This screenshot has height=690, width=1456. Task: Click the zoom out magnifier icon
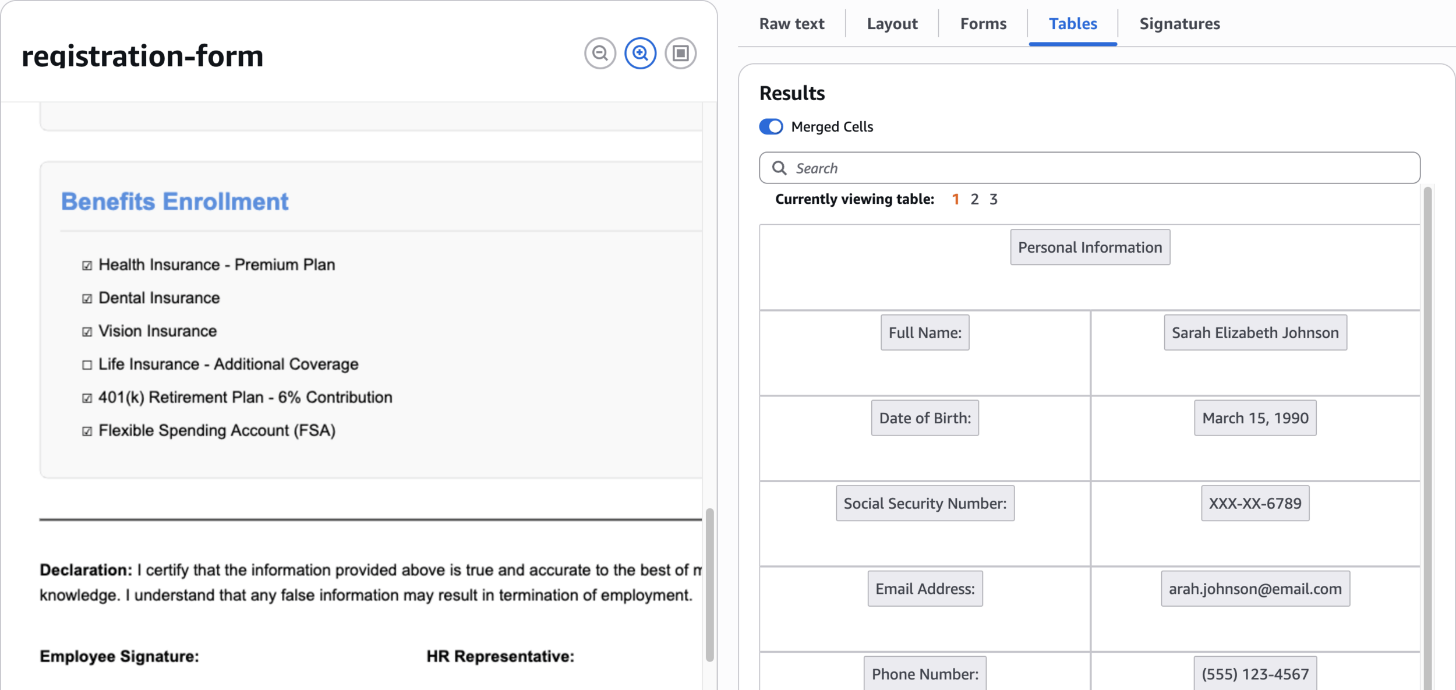(x=600, y=54)
